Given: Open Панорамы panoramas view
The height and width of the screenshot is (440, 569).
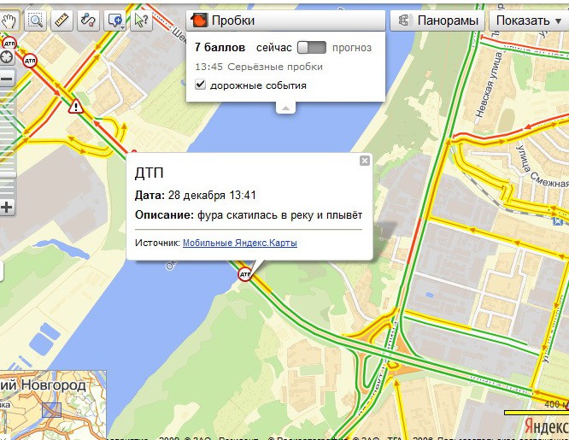Looking at the screenshot, I should click(x=438, y=21).
